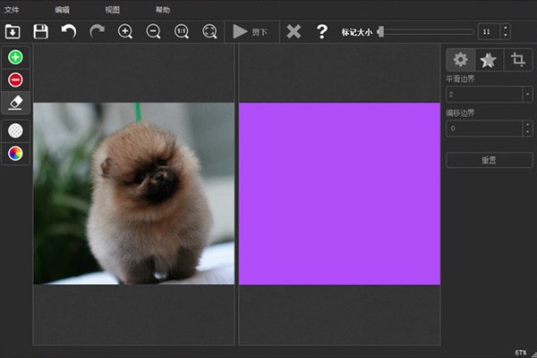Zoom out with the magnifier minus icon
This screenshot has height=358, width=537.
(x=153, y=31)
